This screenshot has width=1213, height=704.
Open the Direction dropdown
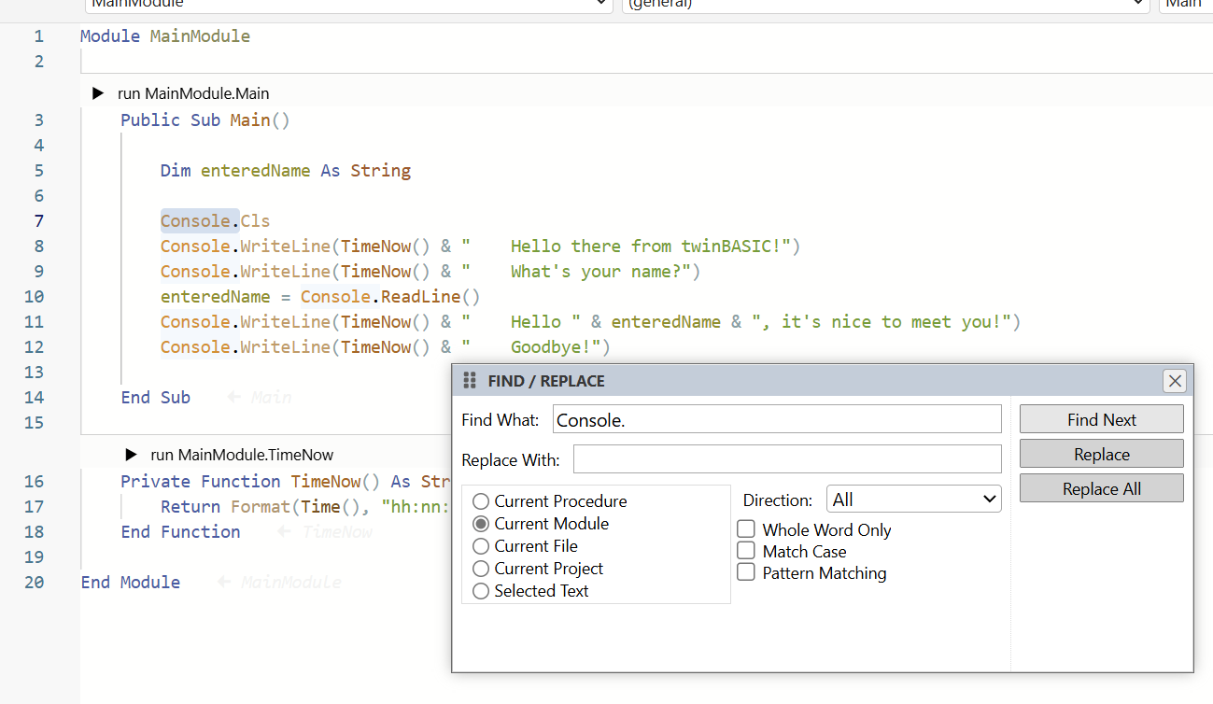point(913,499)
